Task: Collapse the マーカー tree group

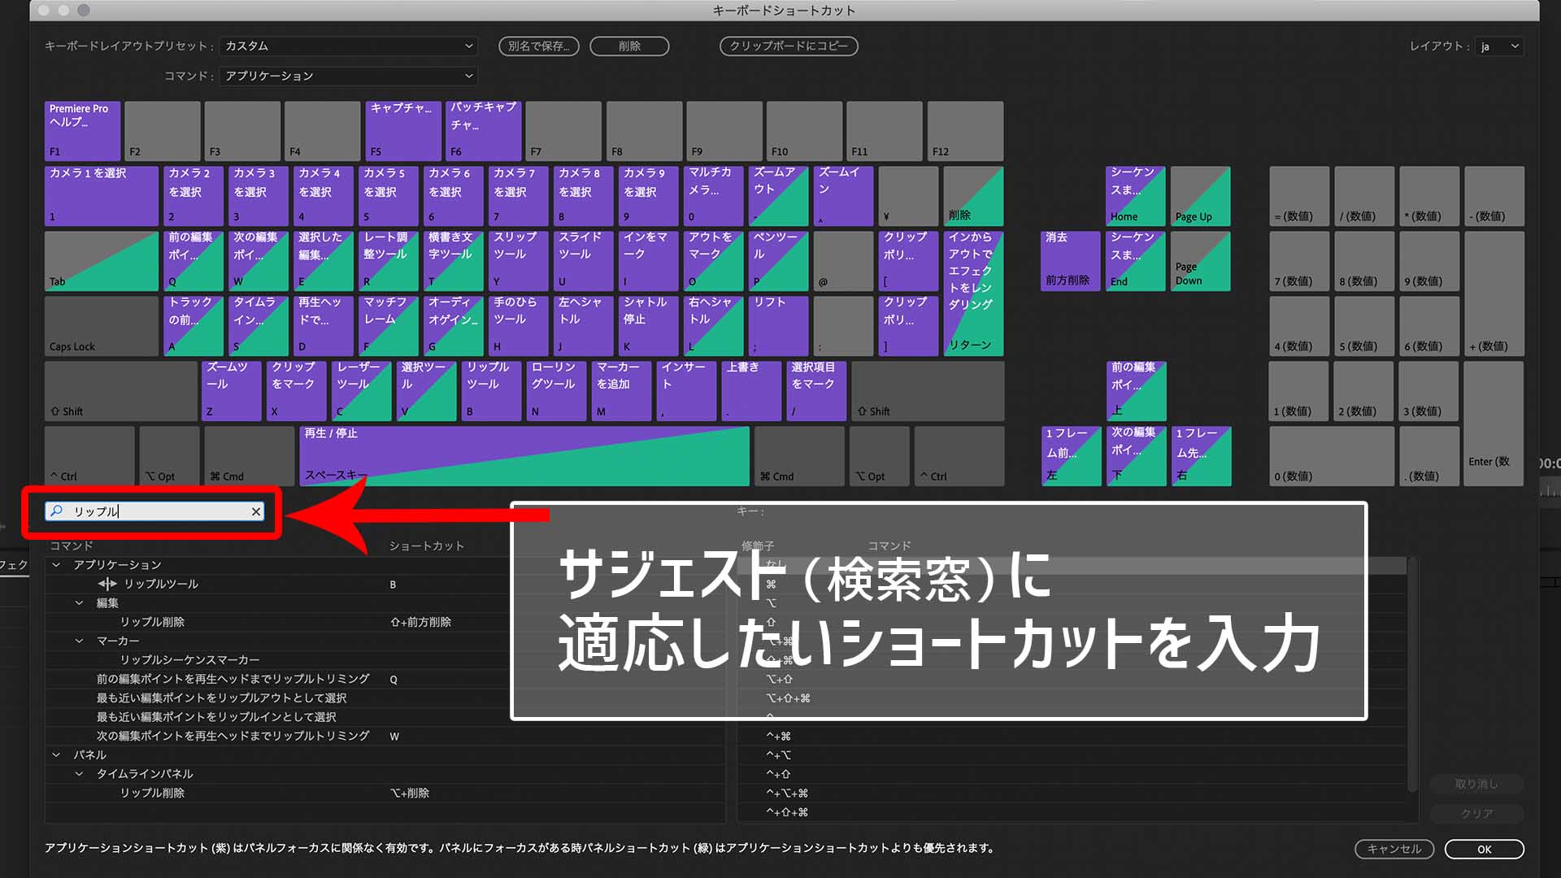Action: (x=79, y=641)
